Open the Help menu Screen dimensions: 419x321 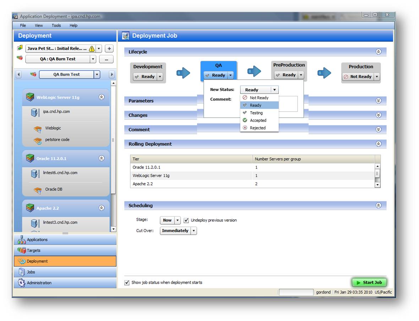pyautogui.click(x=74, y=25)
